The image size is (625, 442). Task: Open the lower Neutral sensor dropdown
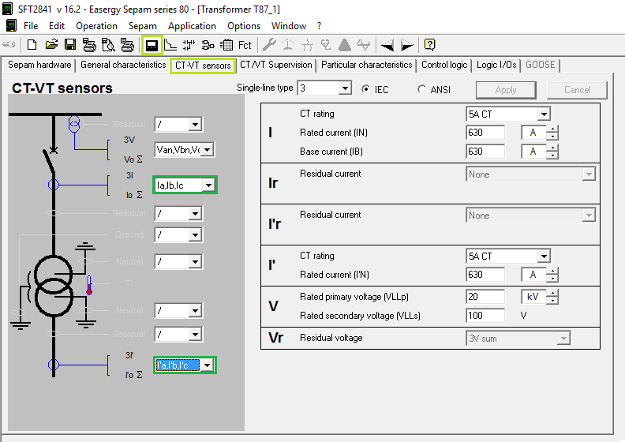pos(195,310)
